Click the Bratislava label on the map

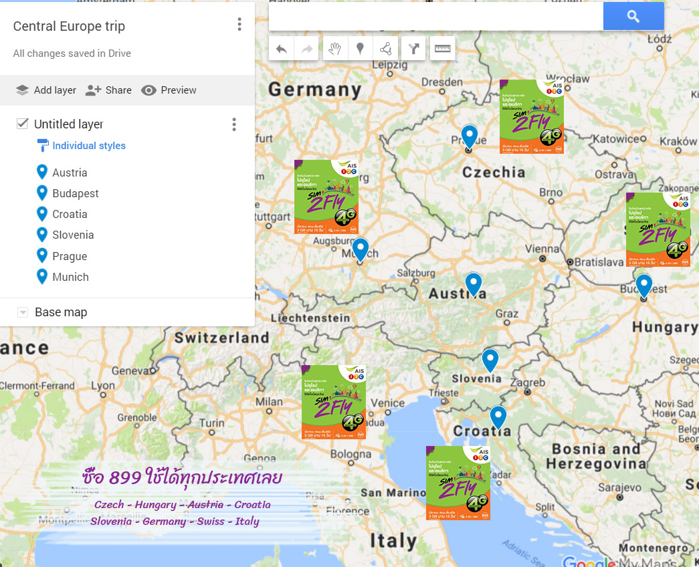pyautogui.click(x=599, y=262)
